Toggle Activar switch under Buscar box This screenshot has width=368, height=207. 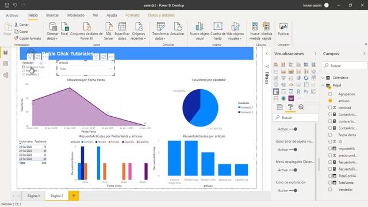click(293, 129)
